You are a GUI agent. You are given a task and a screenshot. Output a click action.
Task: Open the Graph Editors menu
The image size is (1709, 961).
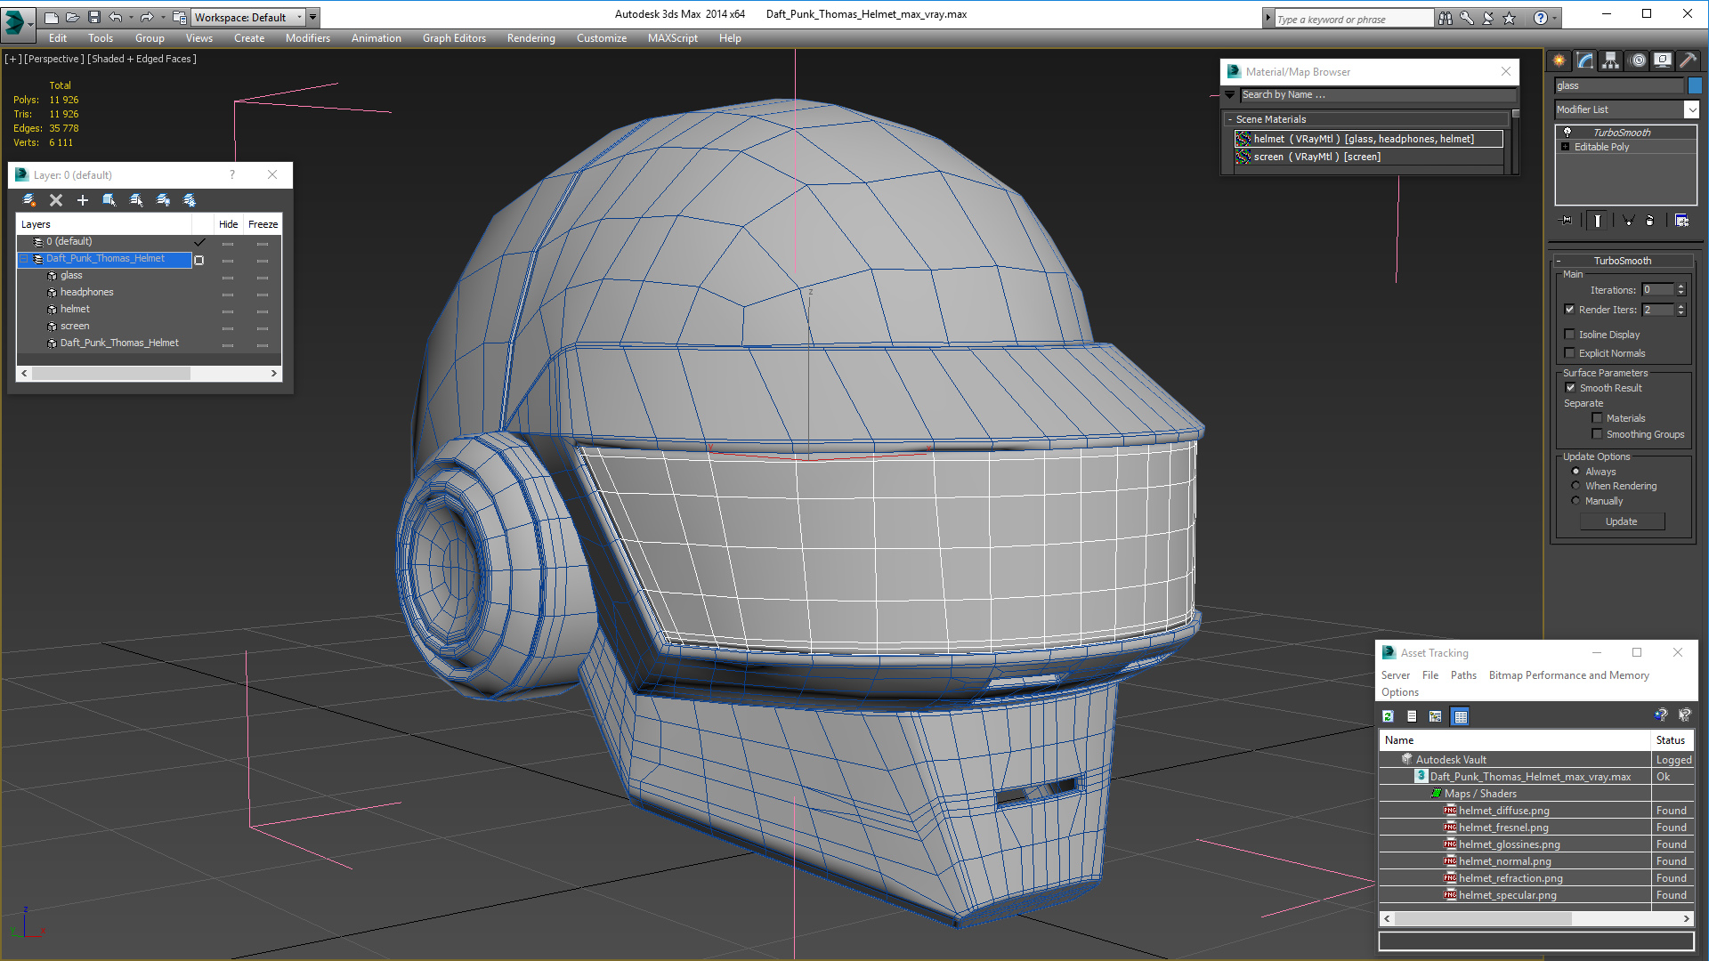pyautogui.click(x=454, y=38)
